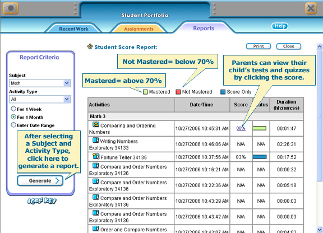Select the For 1 Week radio option
The image size is (323, 233).
(x=13, y=109)
